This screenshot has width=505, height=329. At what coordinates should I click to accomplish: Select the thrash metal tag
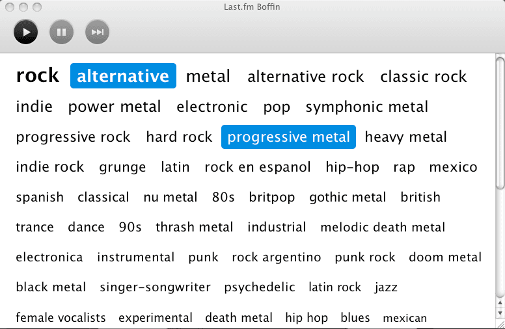(194, 227)
